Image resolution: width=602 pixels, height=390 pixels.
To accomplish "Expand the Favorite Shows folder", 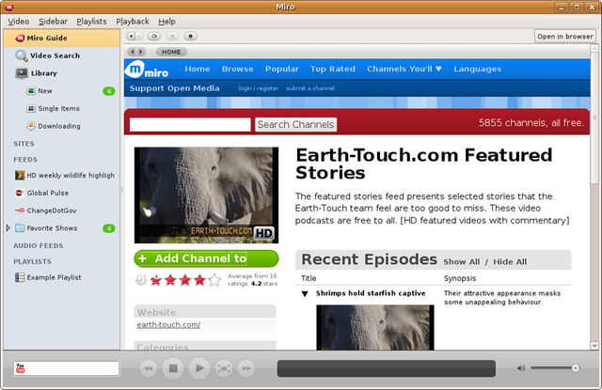I will (x=8, y=228).
